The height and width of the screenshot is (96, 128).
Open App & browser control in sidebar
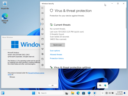(x=42, y=39)
